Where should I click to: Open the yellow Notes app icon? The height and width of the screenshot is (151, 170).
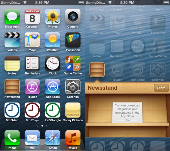click(x=12, y=63)
